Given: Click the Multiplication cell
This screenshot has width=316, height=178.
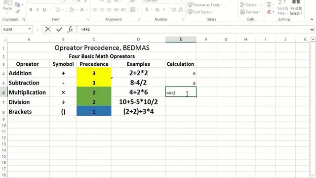Looking at the screenshot, I should pyautogui.click(x=29, y=92).
